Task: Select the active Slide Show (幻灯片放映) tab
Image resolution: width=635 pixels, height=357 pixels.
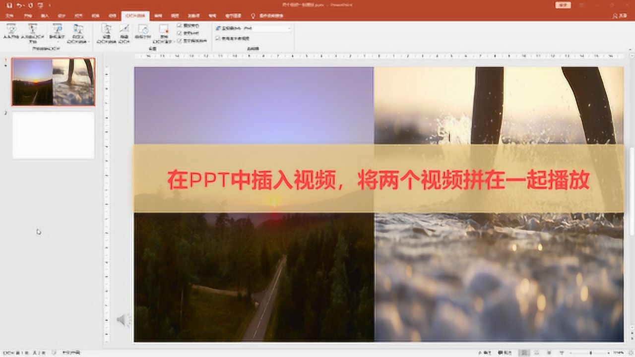Action: pos(135,16)
